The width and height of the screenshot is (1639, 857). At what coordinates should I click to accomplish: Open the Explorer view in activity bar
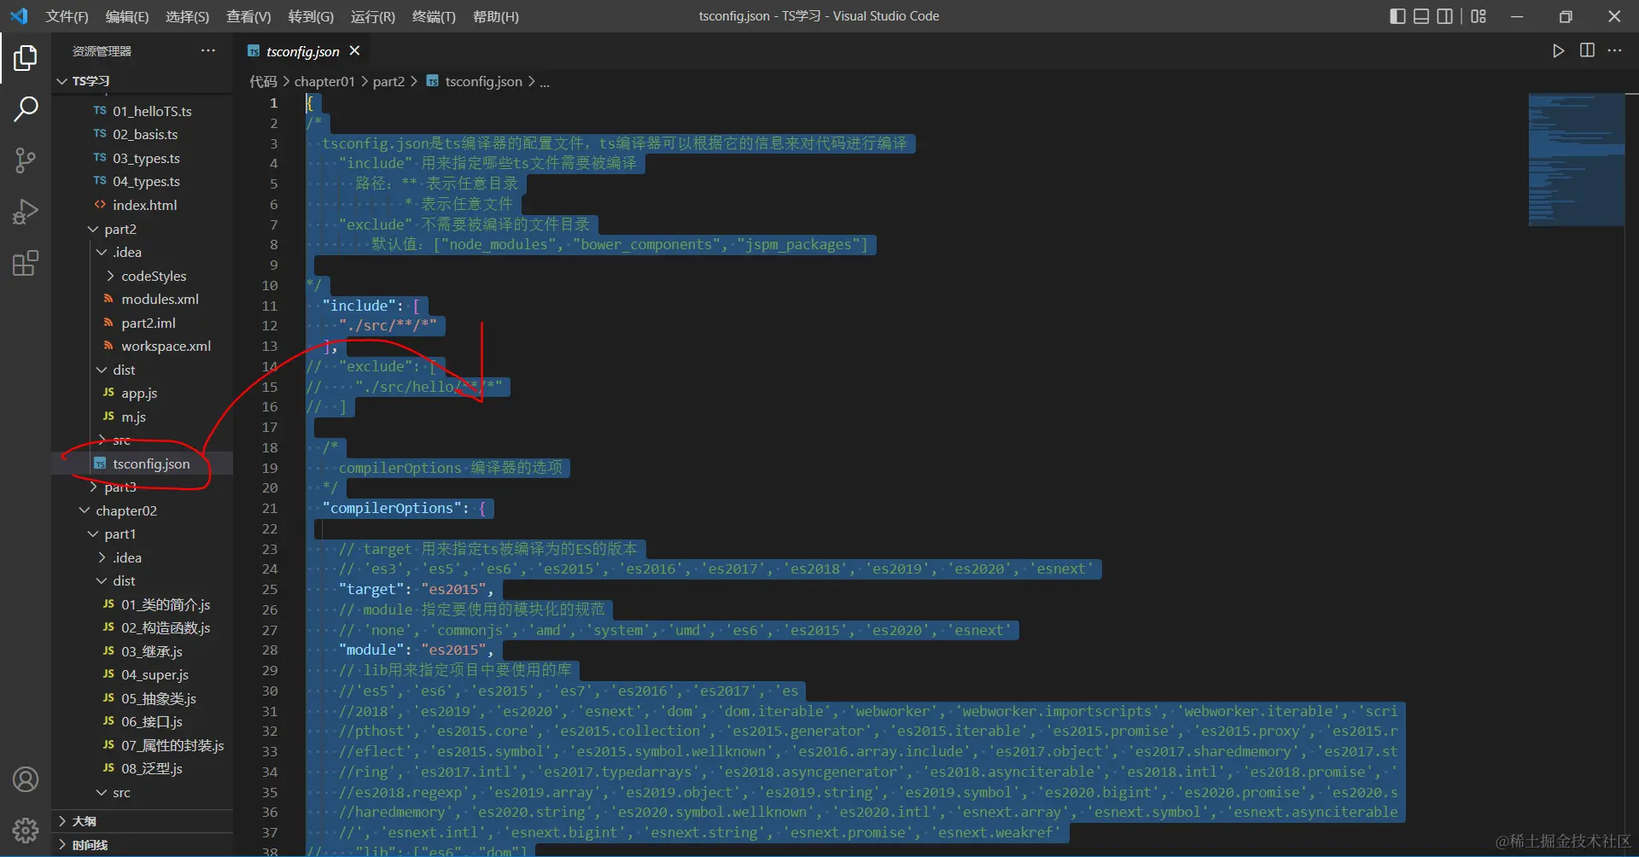(x=26, y=58)
